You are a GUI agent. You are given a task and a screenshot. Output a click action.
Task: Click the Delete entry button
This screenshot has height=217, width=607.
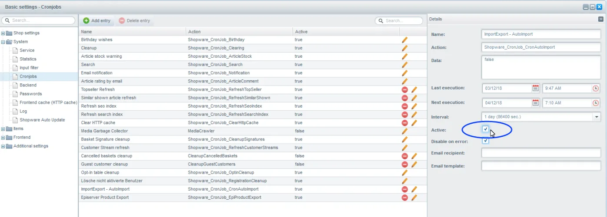(134, 20)
